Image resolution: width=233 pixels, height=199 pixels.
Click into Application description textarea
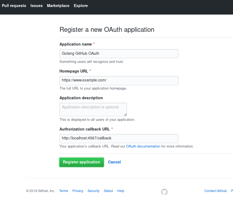click(93, 109)
